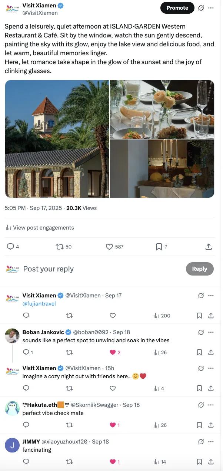The width and height of the screenshot is (223, 471).
Task: Click the Grok icon beside Promote
Action: coord(201,8)
